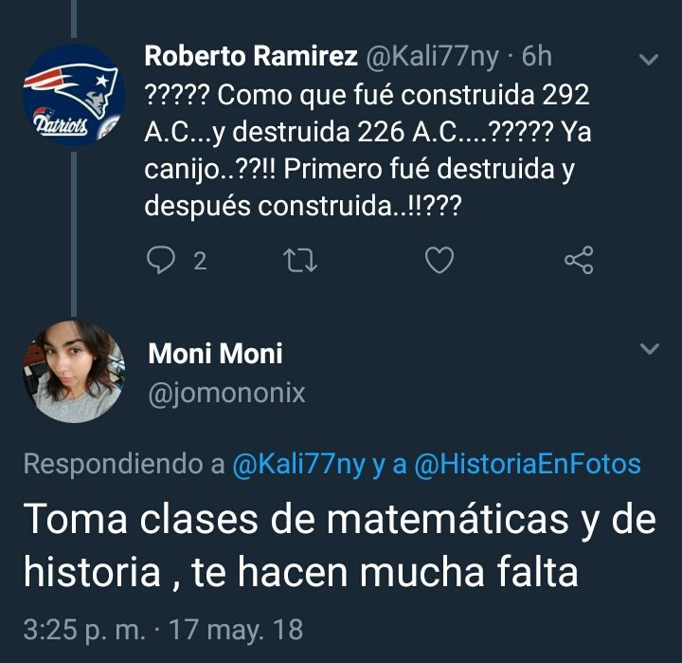Open the Moni Moni display name
Viewport: 682px width, 663px height.
coord(215,354)
